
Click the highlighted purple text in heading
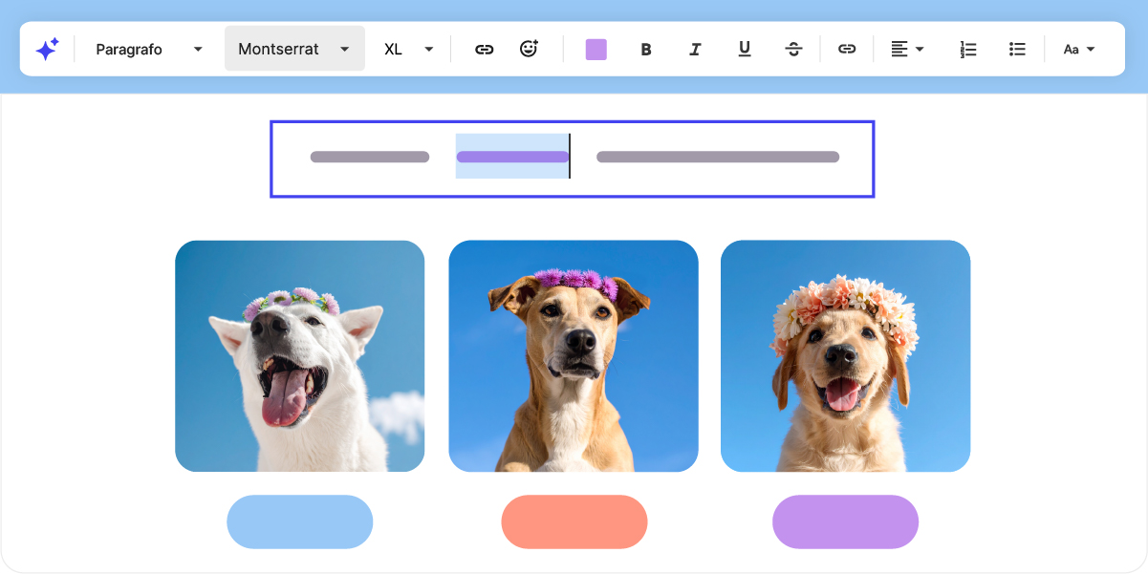[x=512, y=157]
